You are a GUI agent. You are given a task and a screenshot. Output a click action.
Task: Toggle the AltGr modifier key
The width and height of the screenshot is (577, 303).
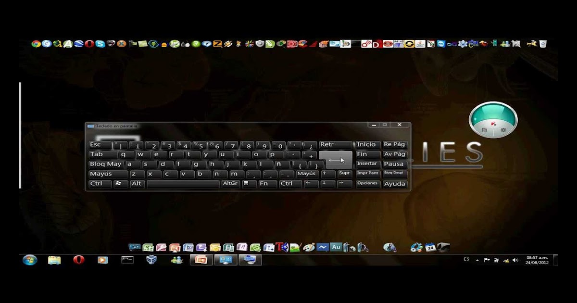coord(230,184)
